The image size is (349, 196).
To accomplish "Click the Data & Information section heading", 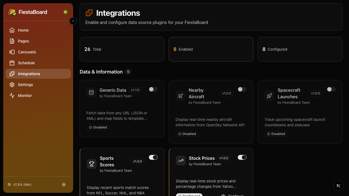I will pos(101,72).
